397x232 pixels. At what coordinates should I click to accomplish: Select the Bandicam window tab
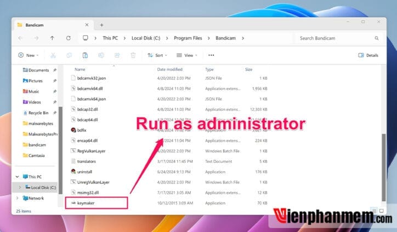pyautogui.click(x=53, y=25)
